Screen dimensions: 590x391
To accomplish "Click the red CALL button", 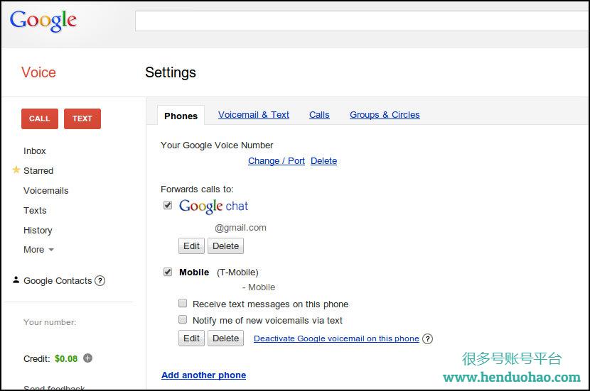I will (40, 119).
